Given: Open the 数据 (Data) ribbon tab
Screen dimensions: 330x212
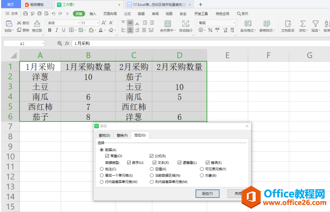Looking at the screenshot, I should pos(141,14).
